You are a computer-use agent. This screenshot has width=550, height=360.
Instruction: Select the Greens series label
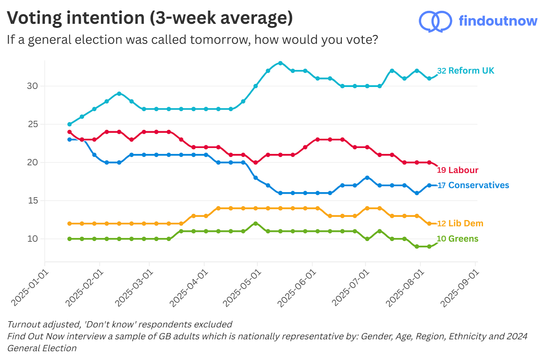pos(458,238)
